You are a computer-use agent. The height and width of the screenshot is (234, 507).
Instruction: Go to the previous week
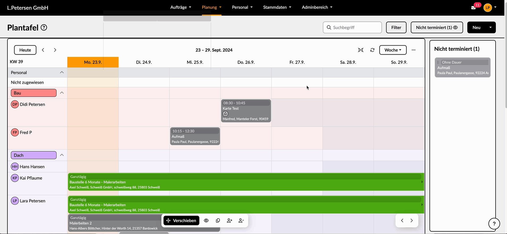point(43,50)
